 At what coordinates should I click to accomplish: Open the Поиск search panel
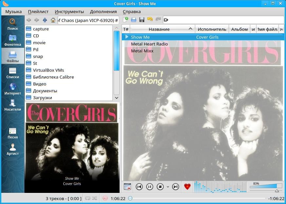pyautogui.click(x=12, y=24)
